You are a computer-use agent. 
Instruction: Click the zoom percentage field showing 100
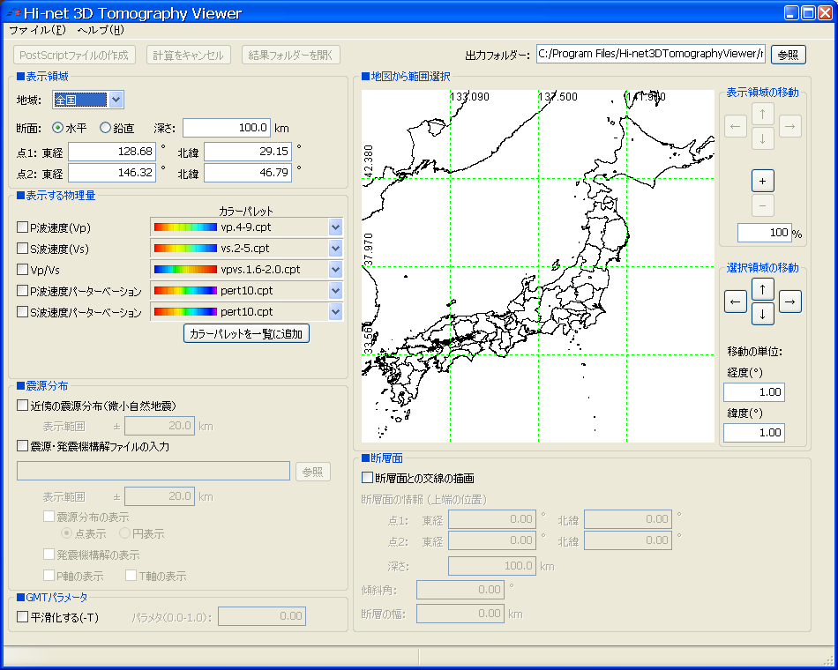tap(764, 233)
